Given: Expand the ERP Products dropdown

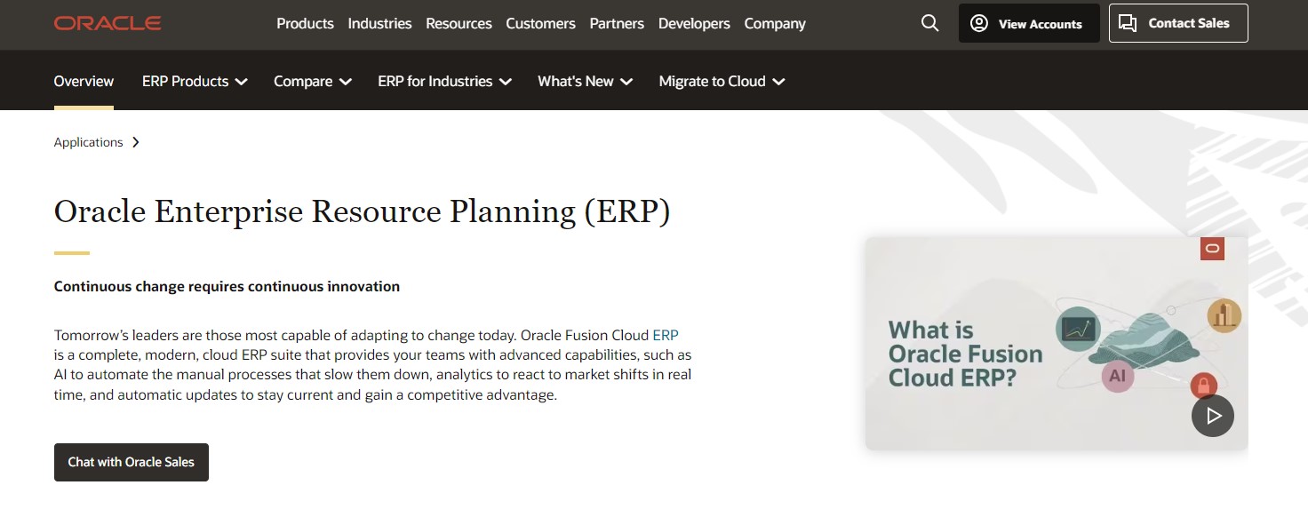Looking at the screenshot, I should click(x=195, y=82).
